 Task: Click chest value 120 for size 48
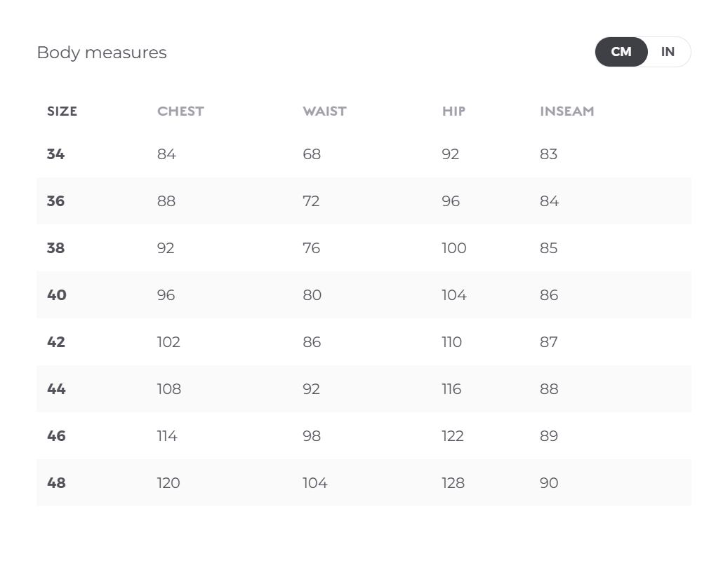click(x=168, y=483)
